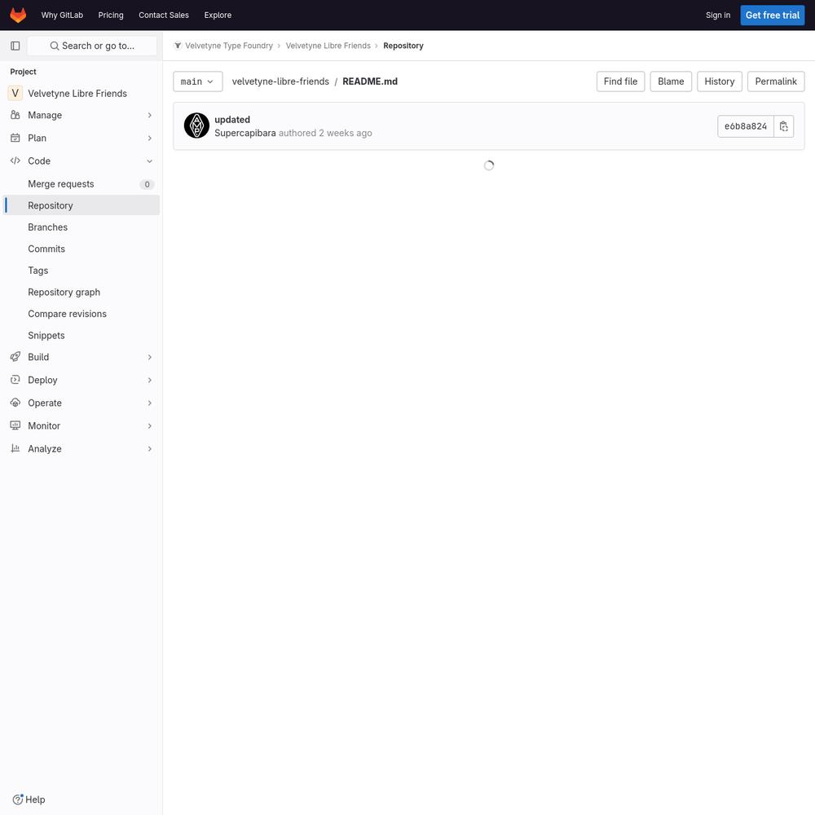
Task: Click the README.md file name
Action: (x=369, y=81)
